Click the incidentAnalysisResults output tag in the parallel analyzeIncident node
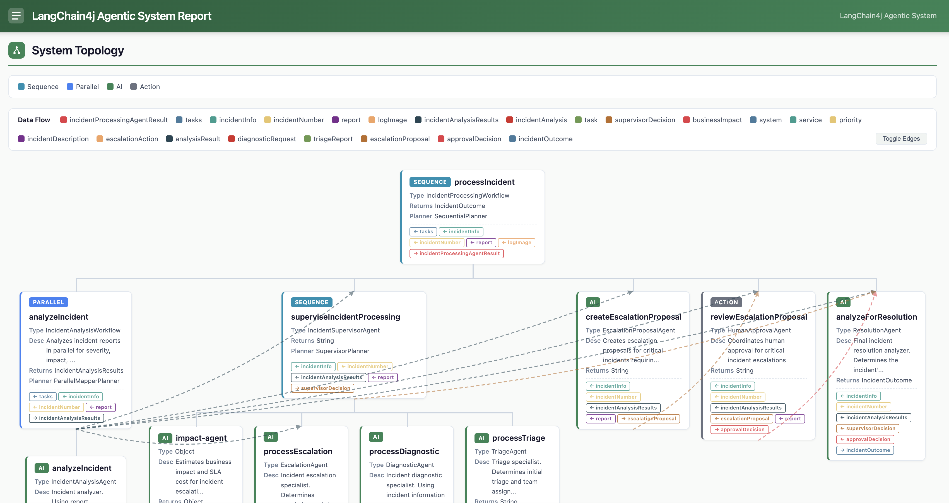Screen dimensions: 949x503 66,418
